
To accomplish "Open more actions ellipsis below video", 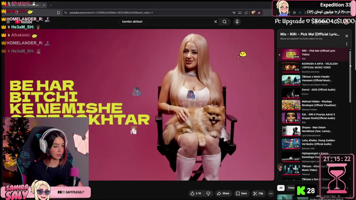I will (x=271, y=193).
